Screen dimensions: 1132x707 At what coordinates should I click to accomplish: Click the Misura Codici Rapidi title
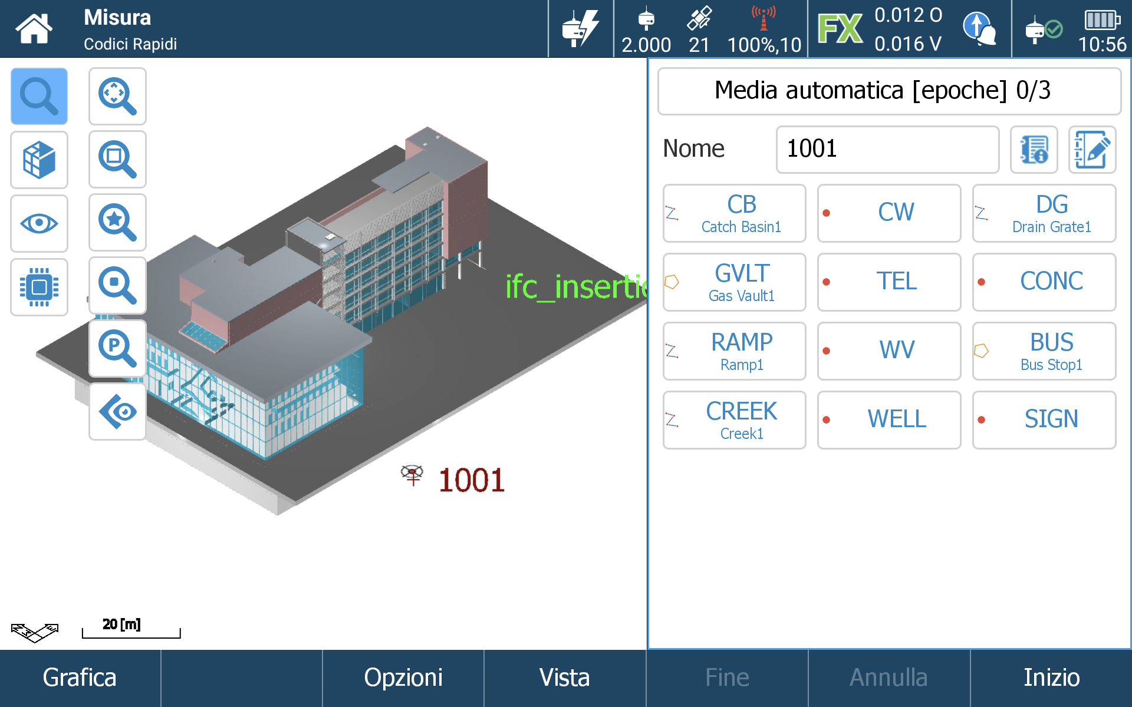pos(130,29)
